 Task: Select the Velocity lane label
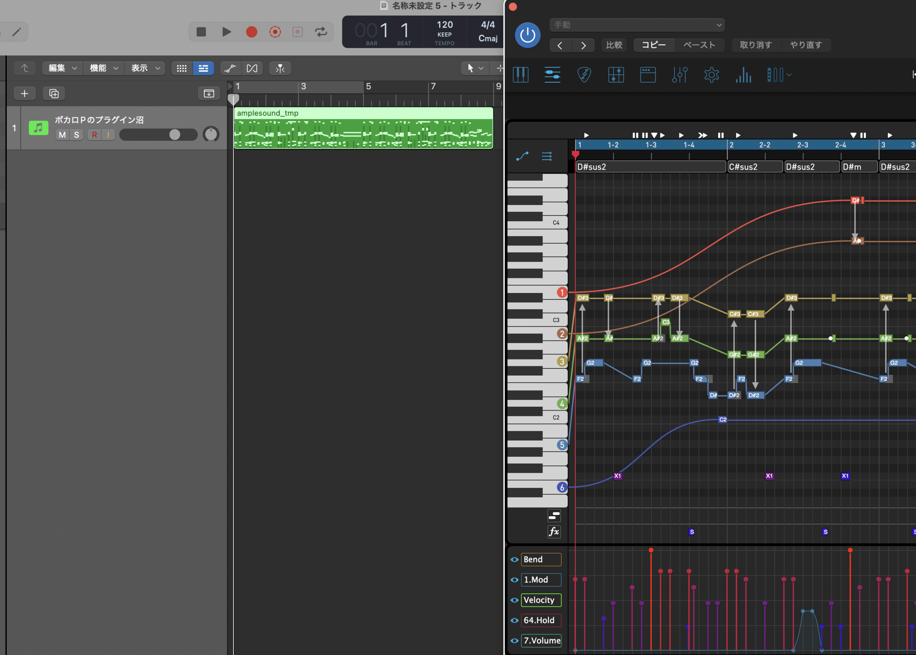click(x=541, y=600)
